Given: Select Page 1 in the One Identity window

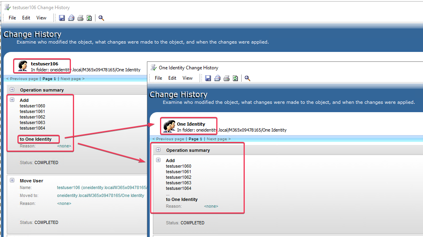Looking at the screenshot, I should pos(195,139).
